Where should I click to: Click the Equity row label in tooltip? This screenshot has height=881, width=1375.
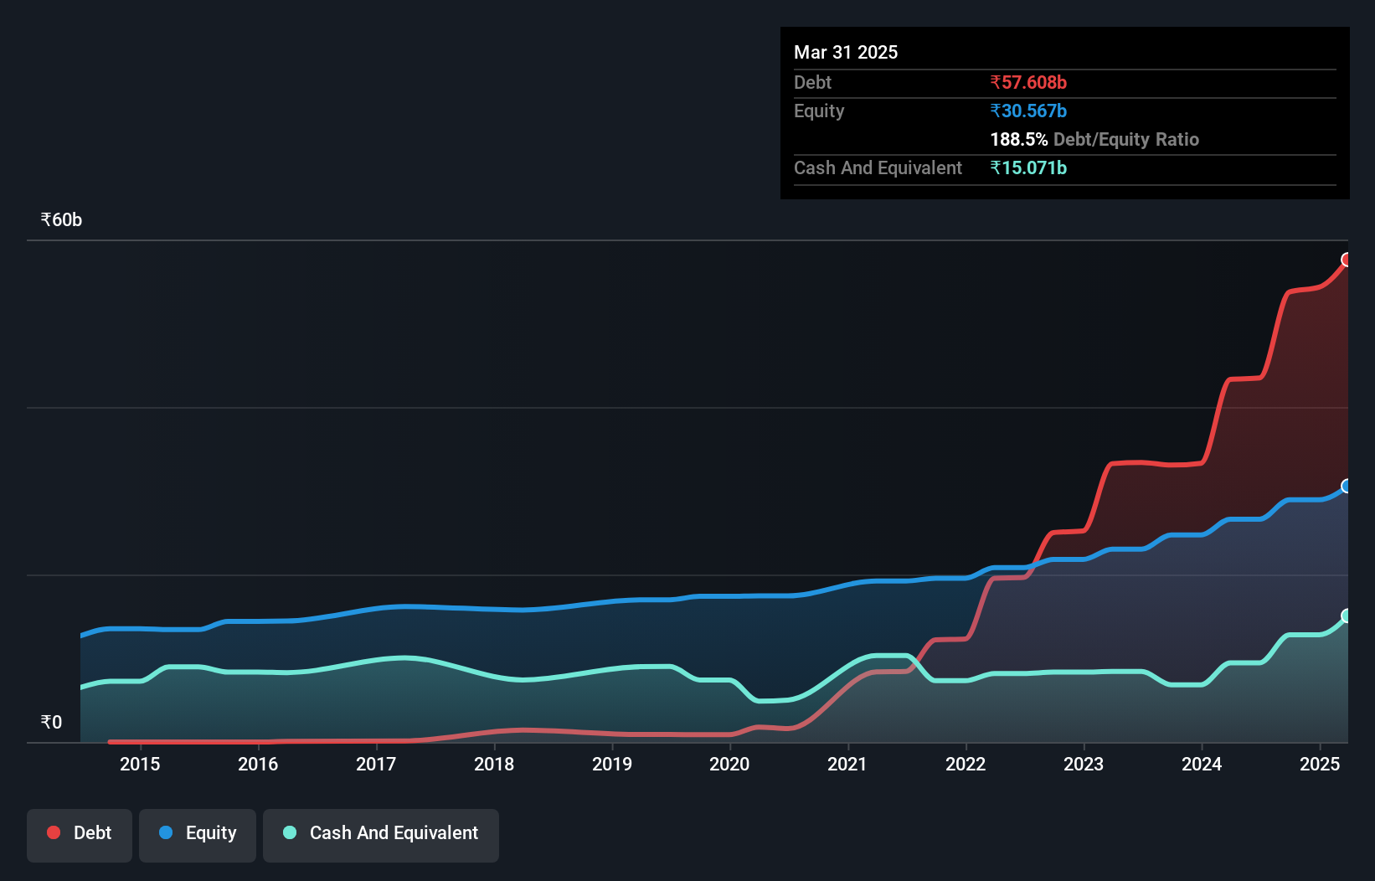(819, 111)
